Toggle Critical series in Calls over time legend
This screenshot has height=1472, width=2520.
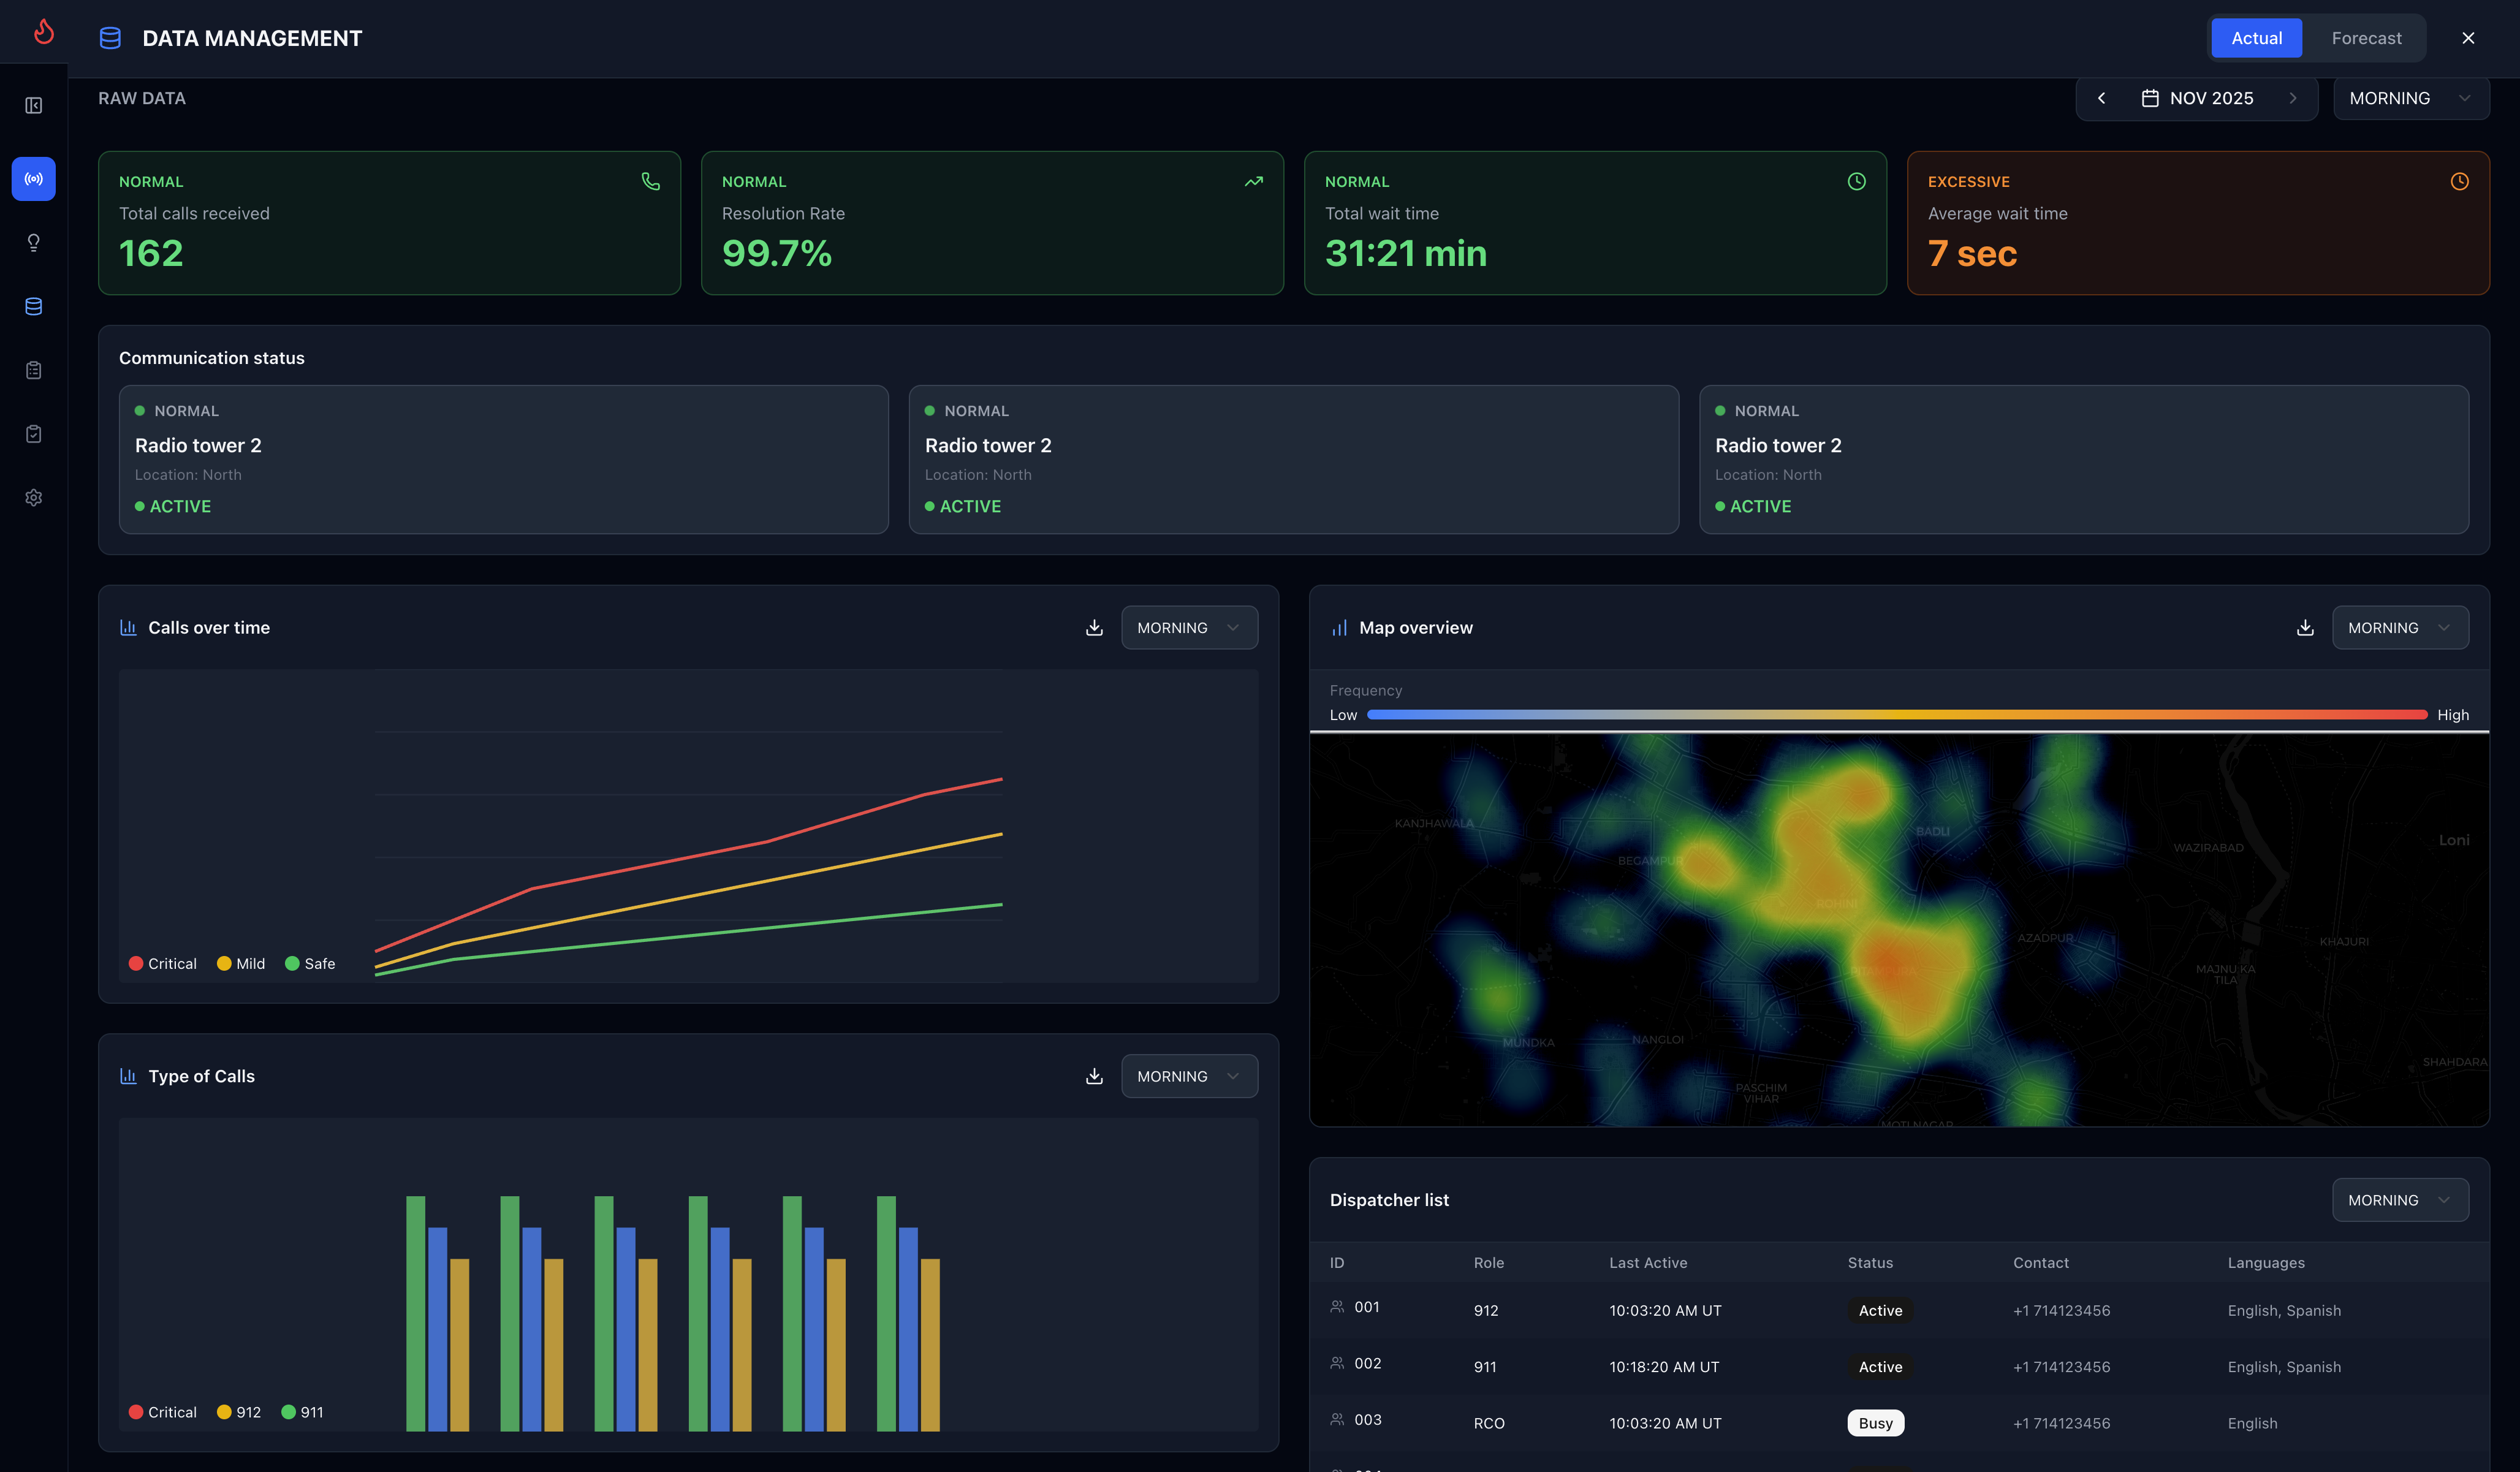click(163, 964)
